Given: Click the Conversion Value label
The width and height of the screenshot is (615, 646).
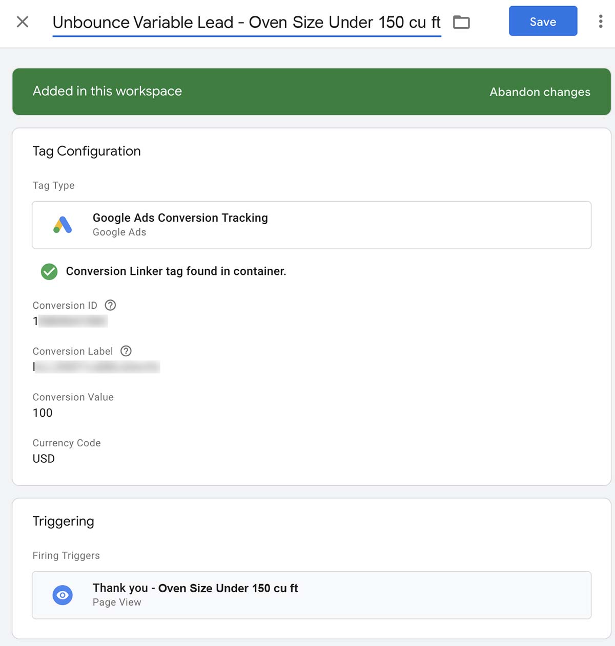Looking at the screenshot, I should pos(73,397).
